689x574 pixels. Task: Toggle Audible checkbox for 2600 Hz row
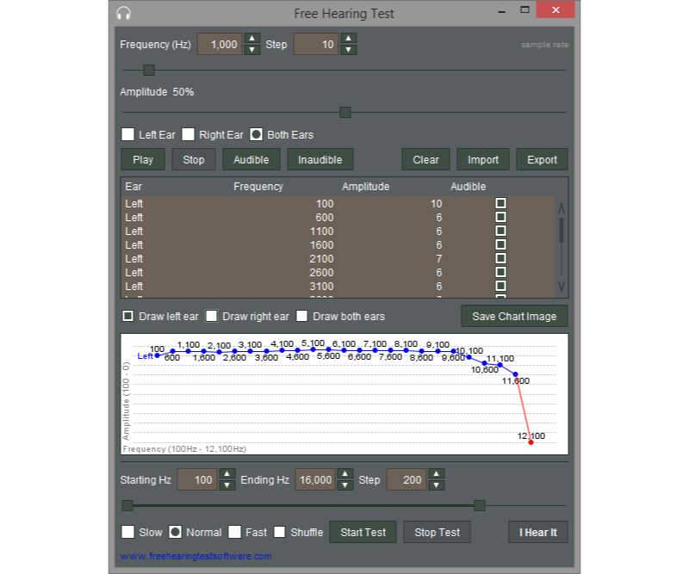(500, 272)
